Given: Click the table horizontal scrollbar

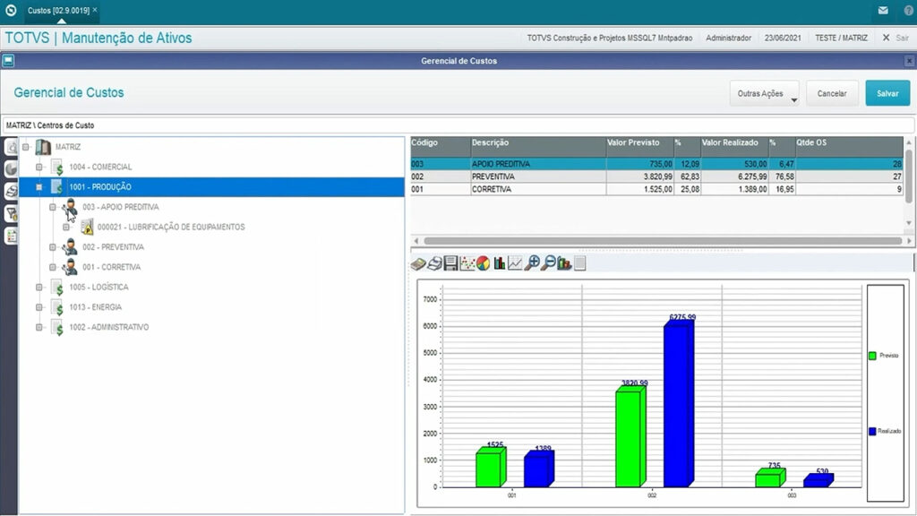Looking at the screenshot, I should pos(662,241).
